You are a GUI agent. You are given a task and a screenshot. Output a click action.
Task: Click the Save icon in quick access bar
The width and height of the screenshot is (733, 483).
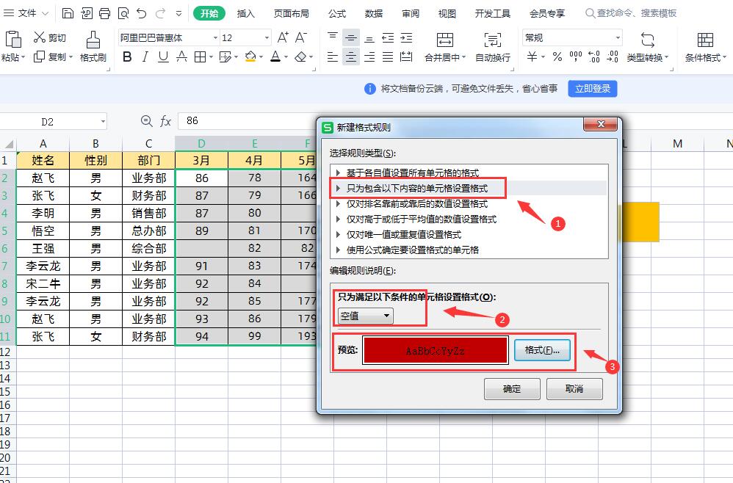(x=68, y=13)
